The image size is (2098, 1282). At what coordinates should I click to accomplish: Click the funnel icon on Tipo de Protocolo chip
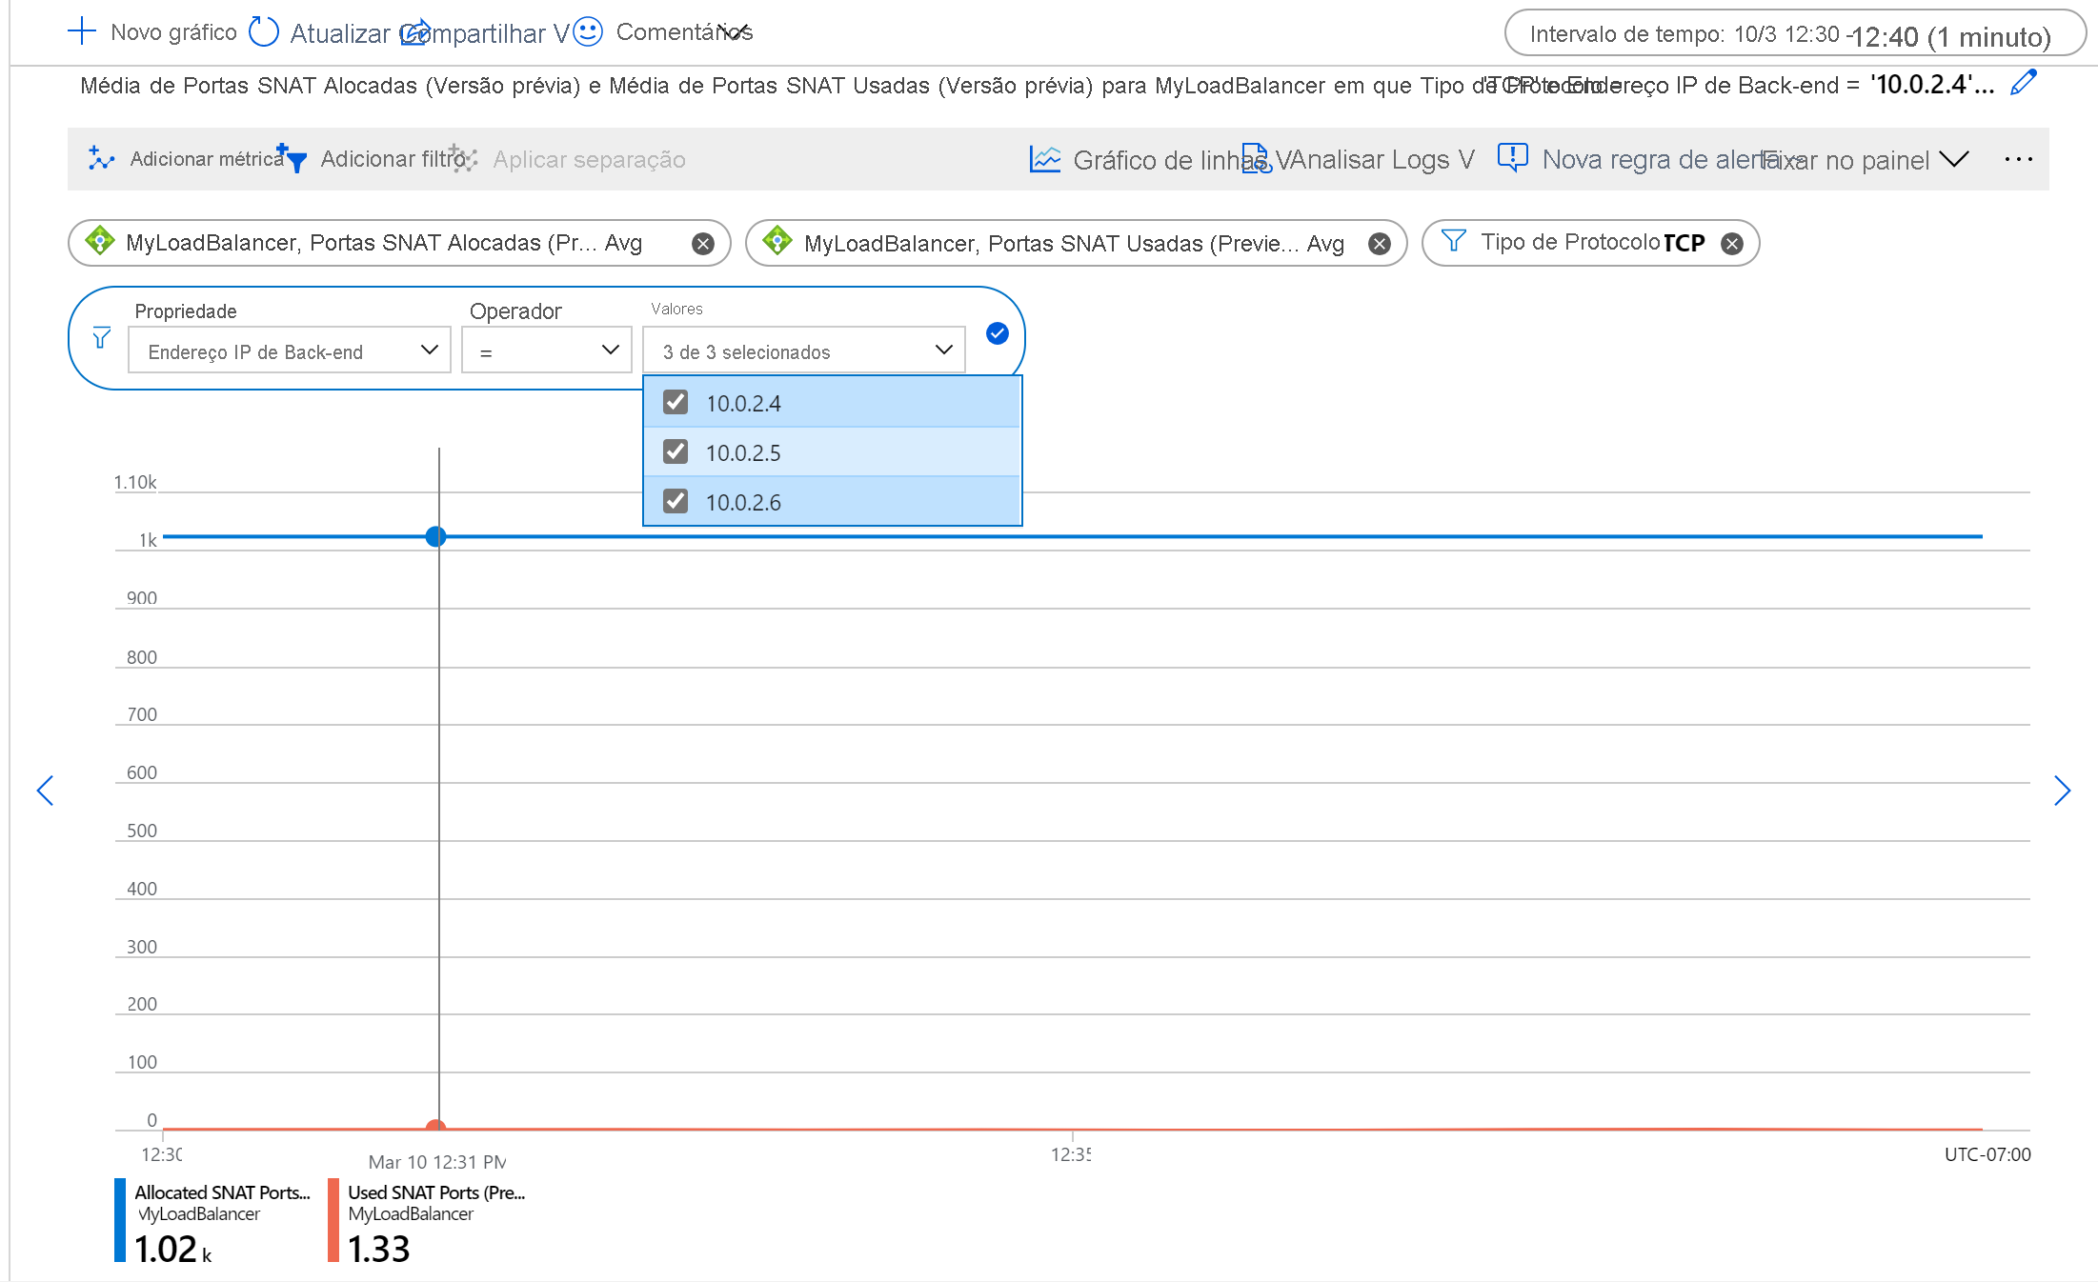pos(1453,241)
